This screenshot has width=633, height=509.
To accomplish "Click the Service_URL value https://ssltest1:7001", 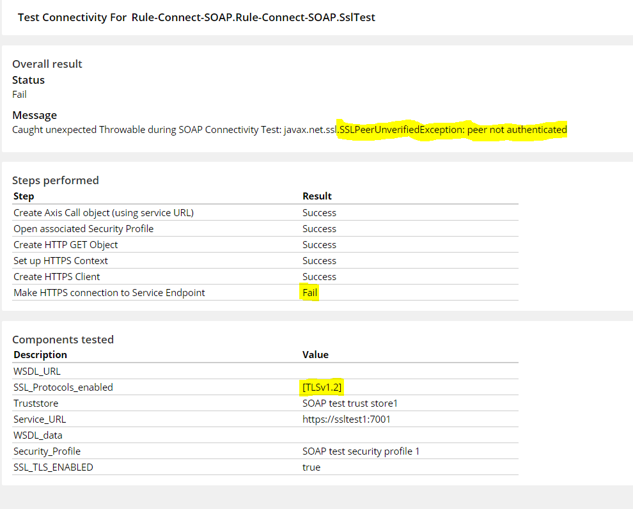I will coord(347,419).
